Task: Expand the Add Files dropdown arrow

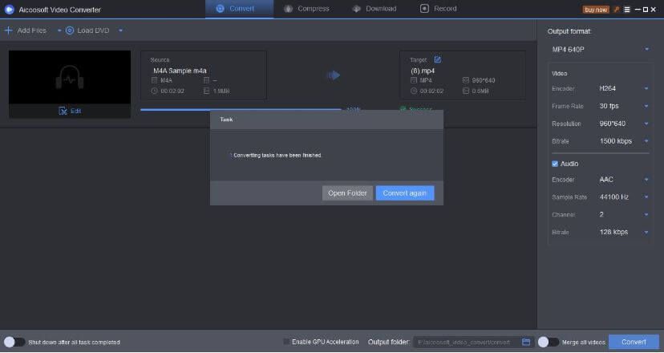Action: pos(59,30)
